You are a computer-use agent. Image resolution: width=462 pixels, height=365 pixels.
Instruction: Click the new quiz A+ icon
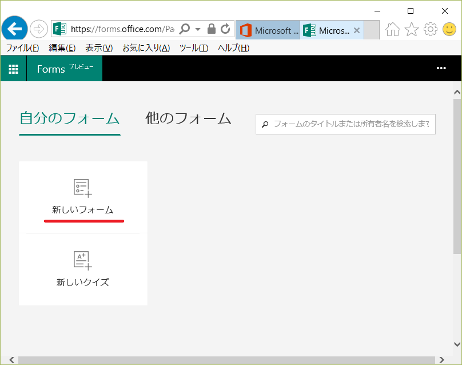(x=83, y=260)
